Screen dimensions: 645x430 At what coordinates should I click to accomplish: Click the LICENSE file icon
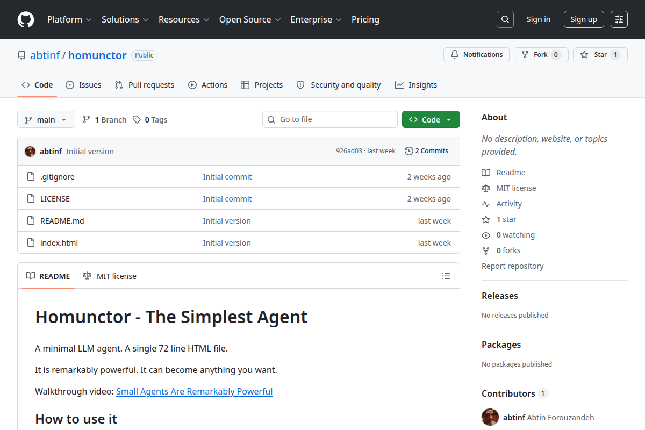tap(31, 199)
